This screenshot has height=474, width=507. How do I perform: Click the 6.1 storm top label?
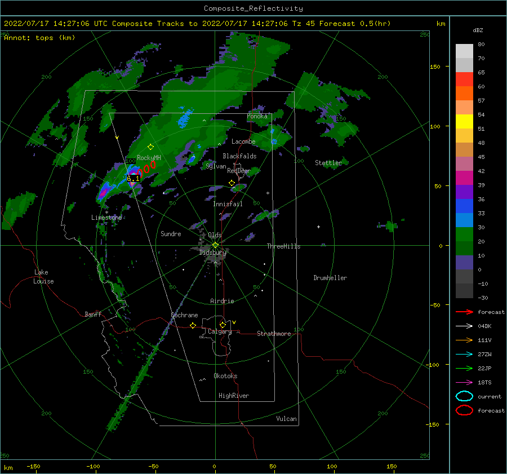pos(133,179)
